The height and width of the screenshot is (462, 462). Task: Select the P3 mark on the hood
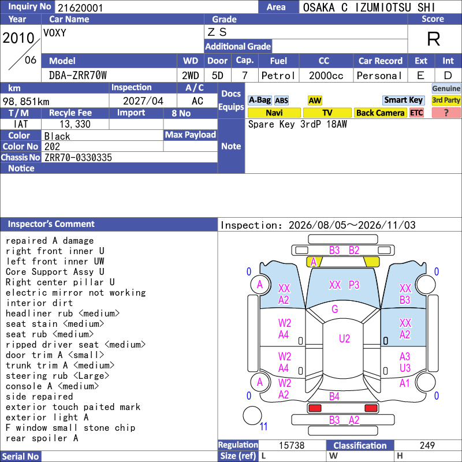[x=354, y=285]
